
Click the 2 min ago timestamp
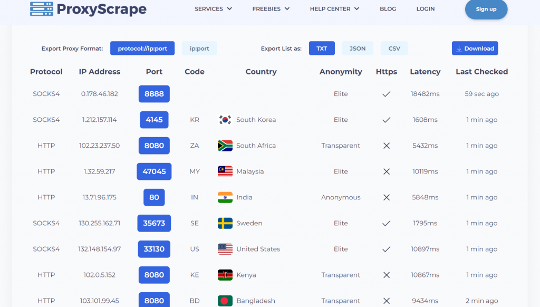(x=482, y=301)
